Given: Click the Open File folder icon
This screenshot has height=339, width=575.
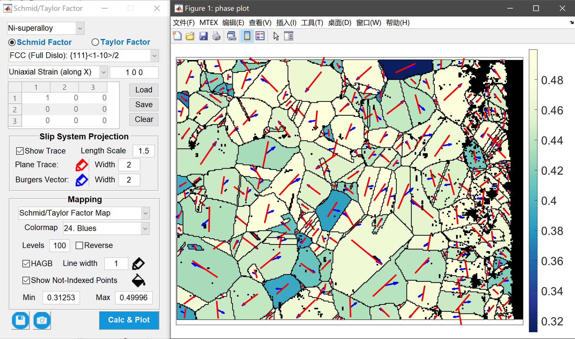Looking at the screenshot, I should click(x=190, y=36).
